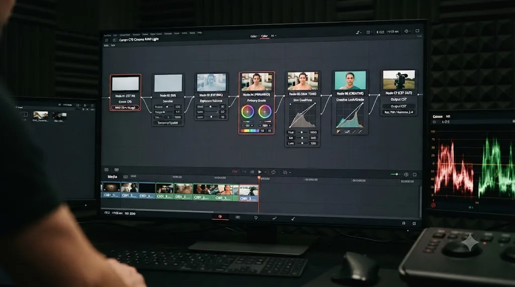Click the circular icon right of zoom slider
The height and width of the screenshot is (287, 515).
406,174
